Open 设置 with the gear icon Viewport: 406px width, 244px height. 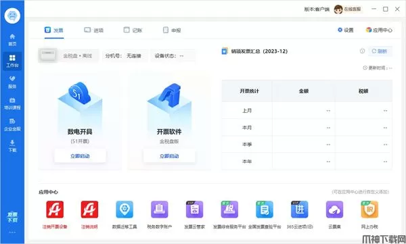pyautogui.click(x=345, y=30)
